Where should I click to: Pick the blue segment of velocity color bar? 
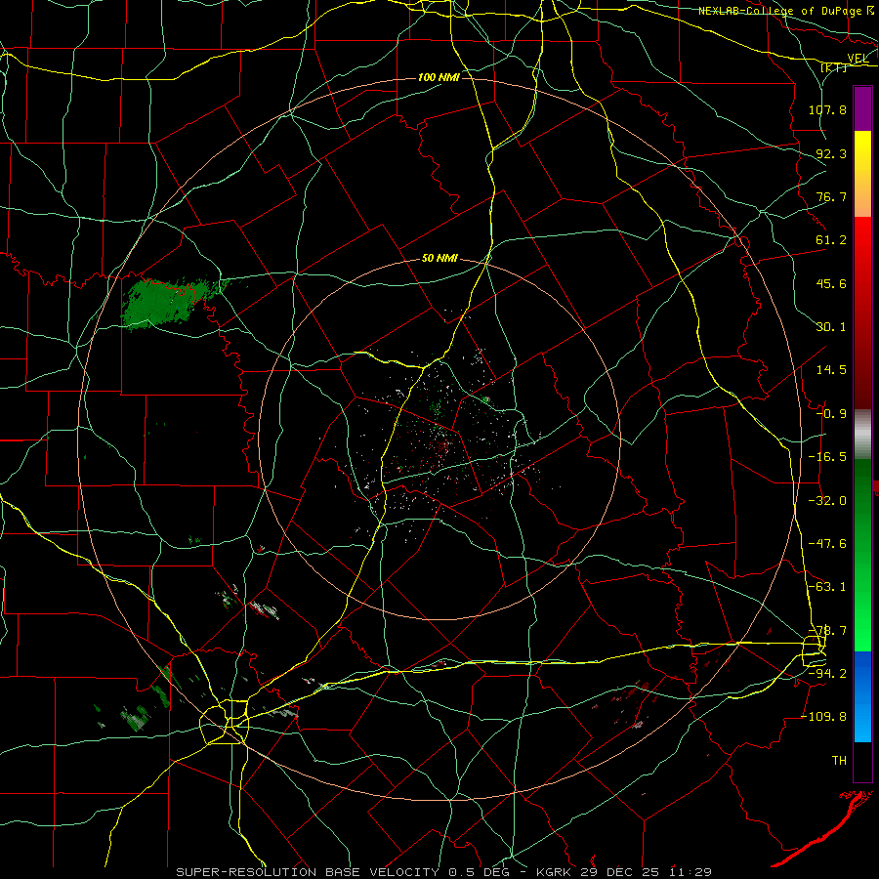click(x=862, y=696)
